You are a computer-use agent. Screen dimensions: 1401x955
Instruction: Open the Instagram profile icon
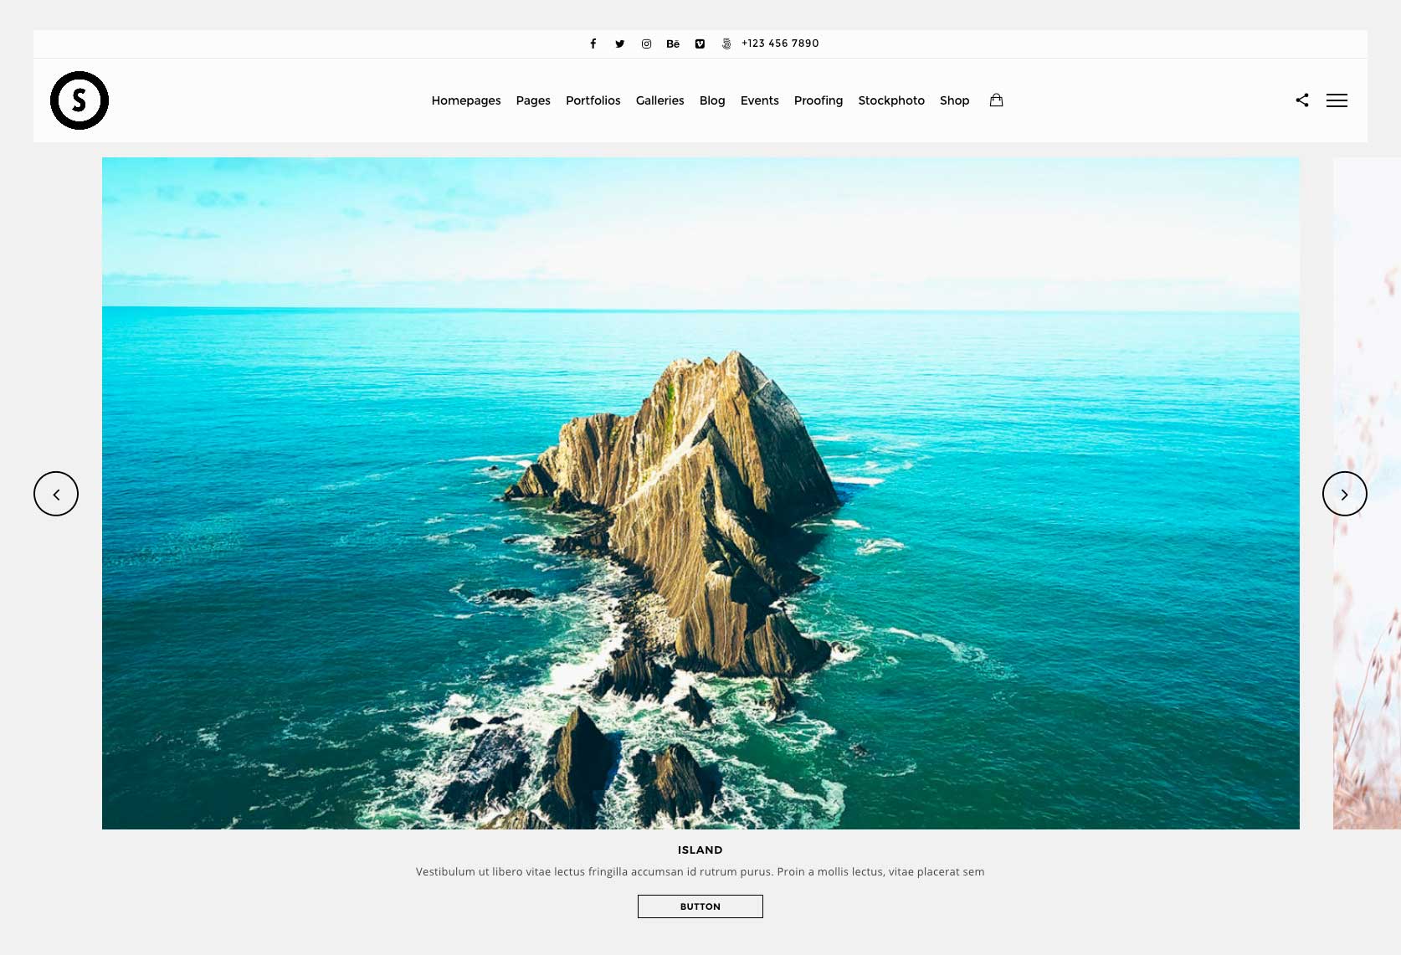pyautogui.click(x=646, y=44)
